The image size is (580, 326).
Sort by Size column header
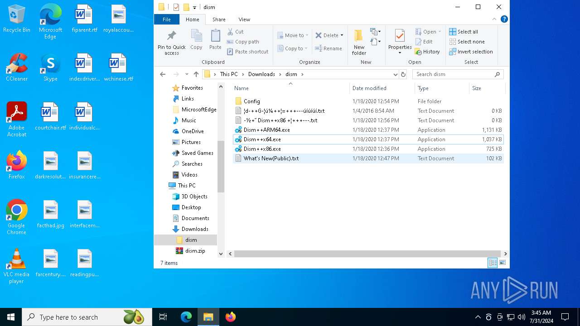point(487,88)
